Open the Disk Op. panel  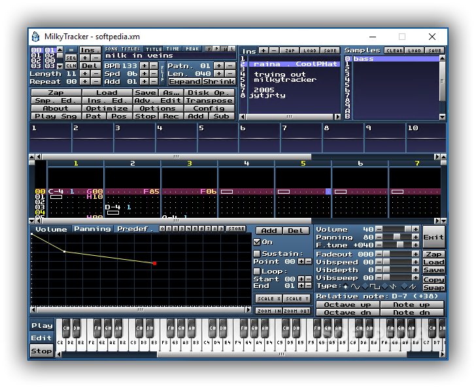point(209,93)
